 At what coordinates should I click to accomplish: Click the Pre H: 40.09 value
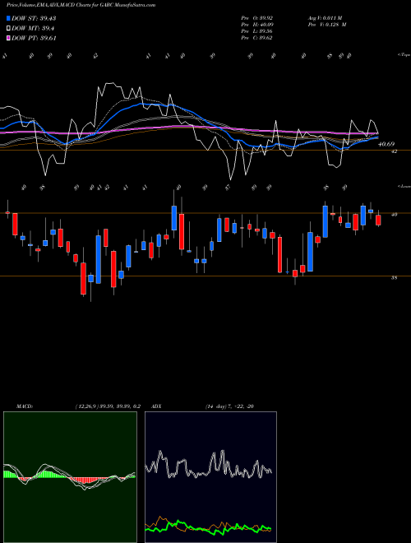click(x=257, y=25)
